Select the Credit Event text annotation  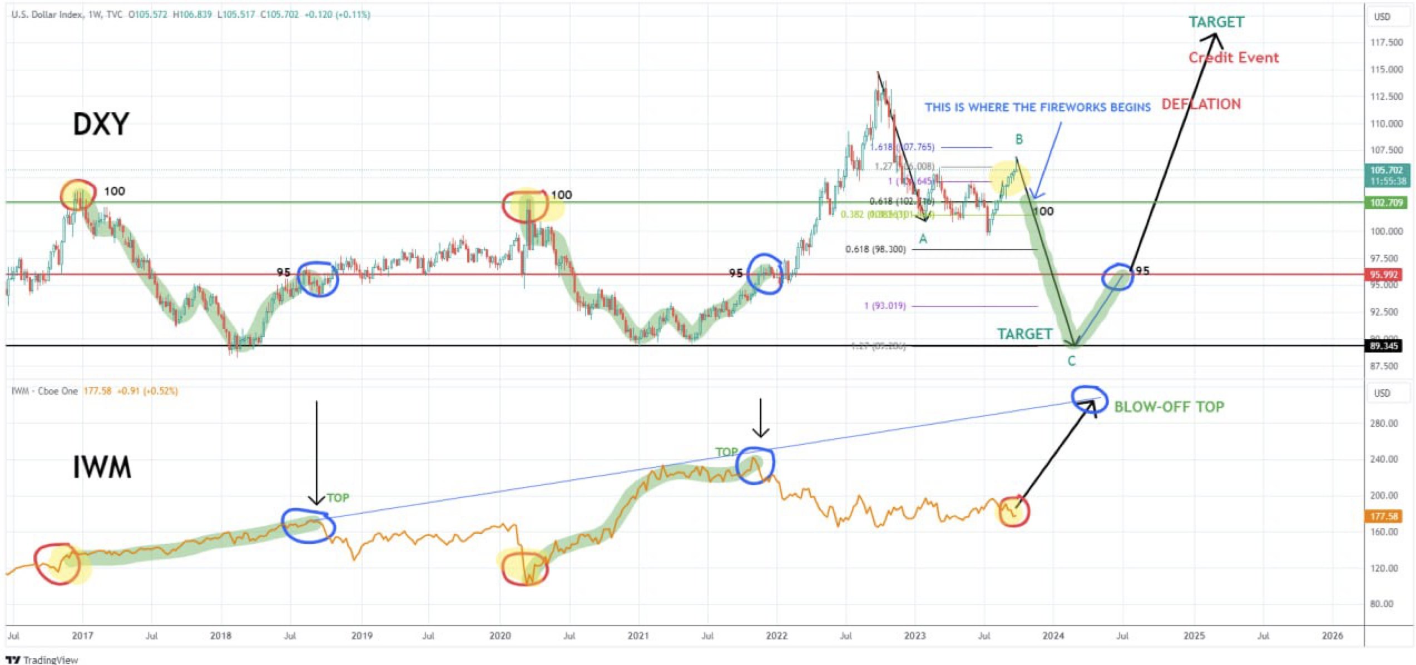pos(1234,57)
